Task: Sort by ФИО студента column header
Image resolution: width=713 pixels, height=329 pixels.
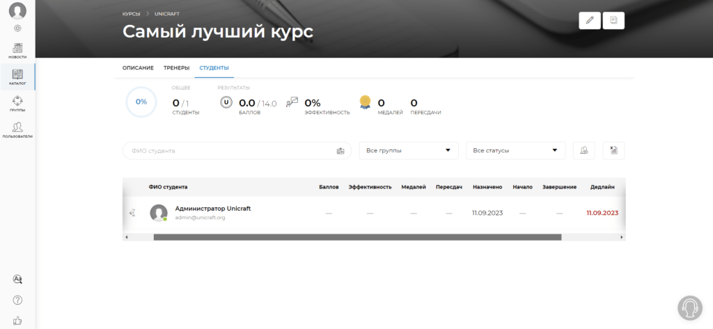Action: click(168, 187)
